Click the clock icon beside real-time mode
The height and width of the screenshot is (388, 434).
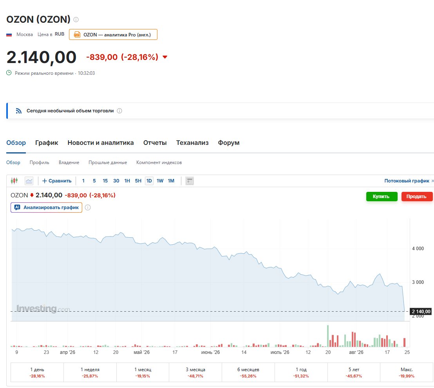[9, 73]
